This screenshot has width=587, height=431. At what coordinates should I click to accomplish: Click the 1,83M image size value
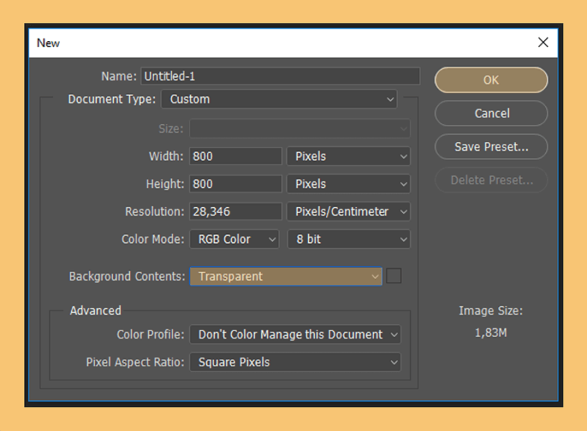[x=491, y=333]
